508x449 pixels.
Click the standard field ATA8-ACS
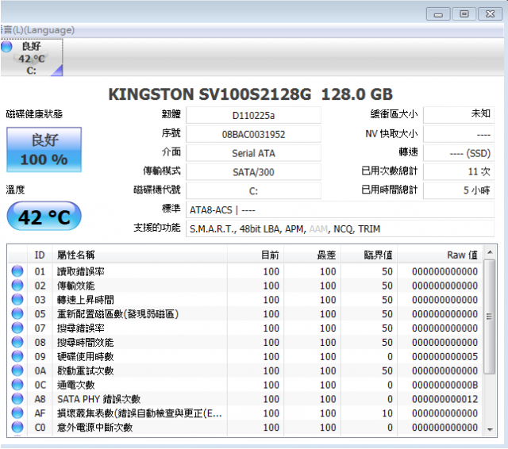tap(340, 209)
